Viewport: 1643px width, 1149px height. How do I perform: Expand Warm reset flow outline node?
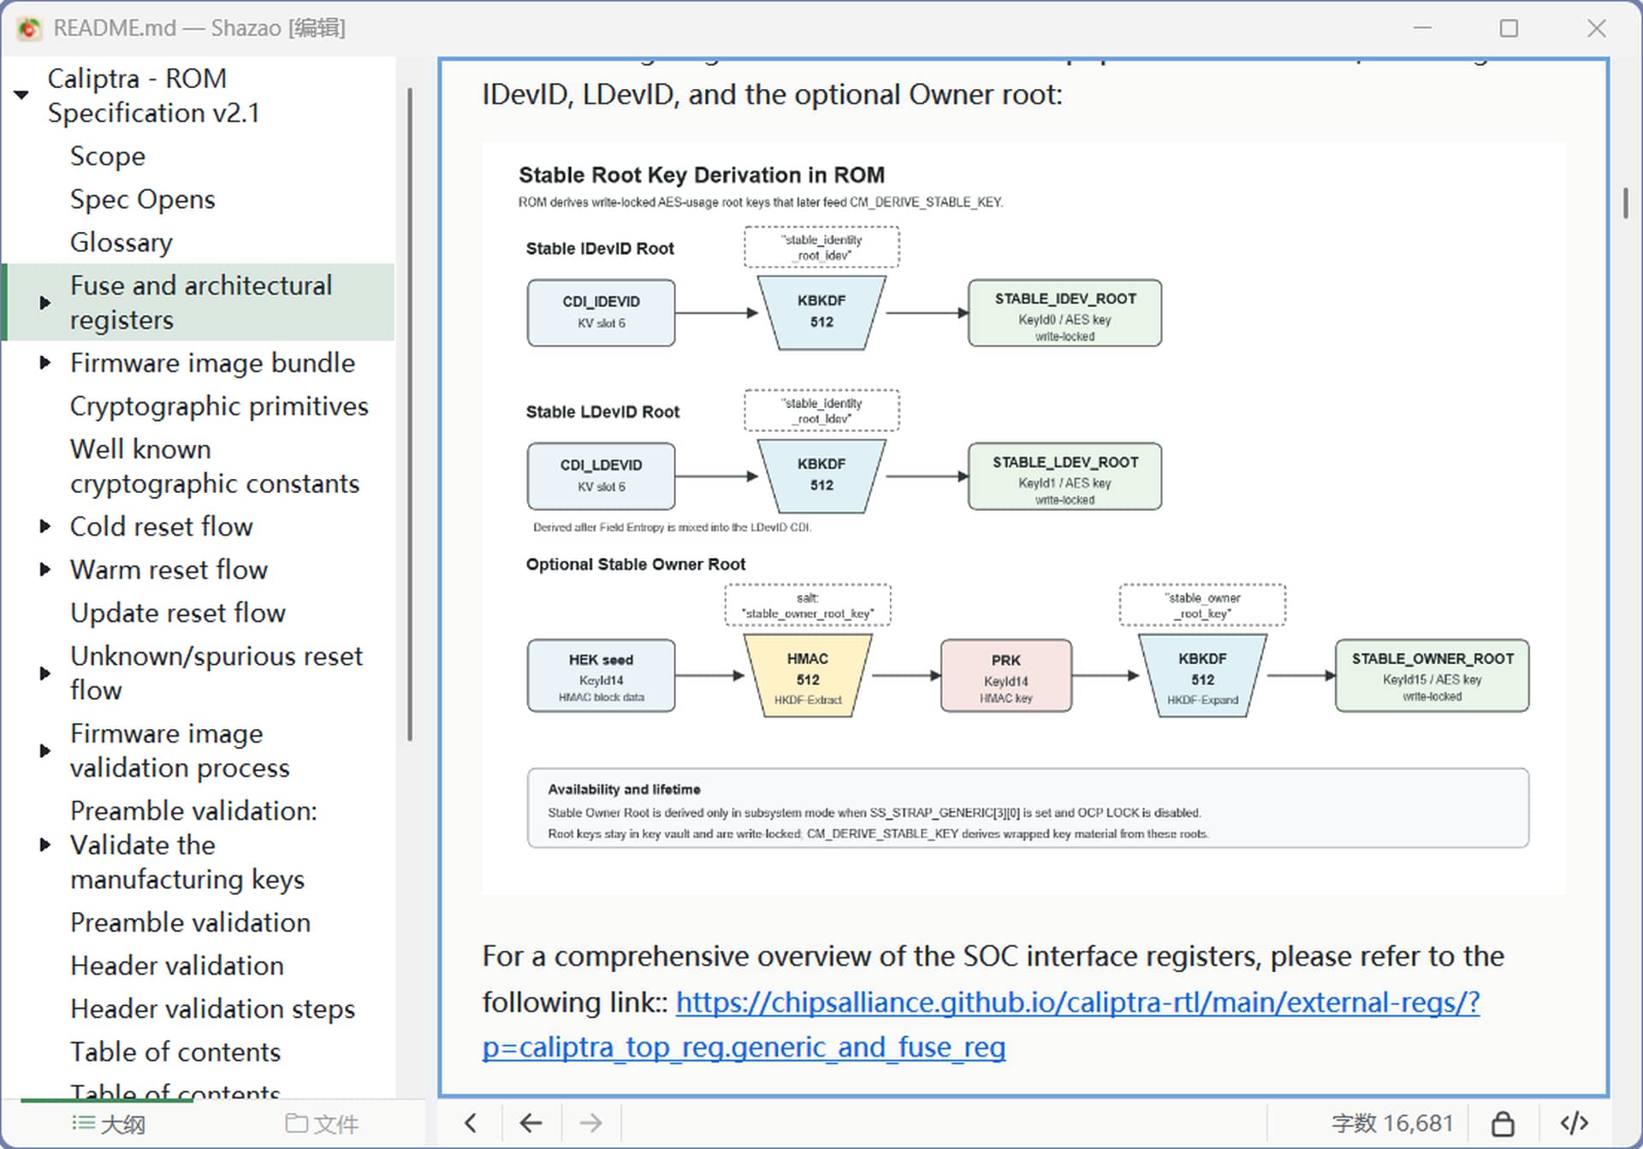click(45, 570)
